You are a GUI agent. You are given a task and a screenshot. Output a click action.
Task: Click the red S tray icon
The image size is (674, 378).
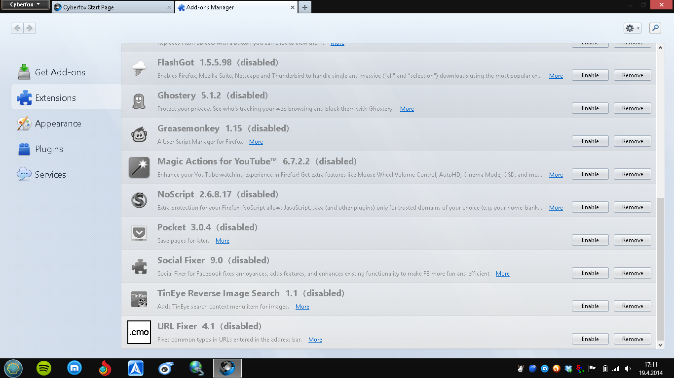pyautogui.click(x=580, y=368)
